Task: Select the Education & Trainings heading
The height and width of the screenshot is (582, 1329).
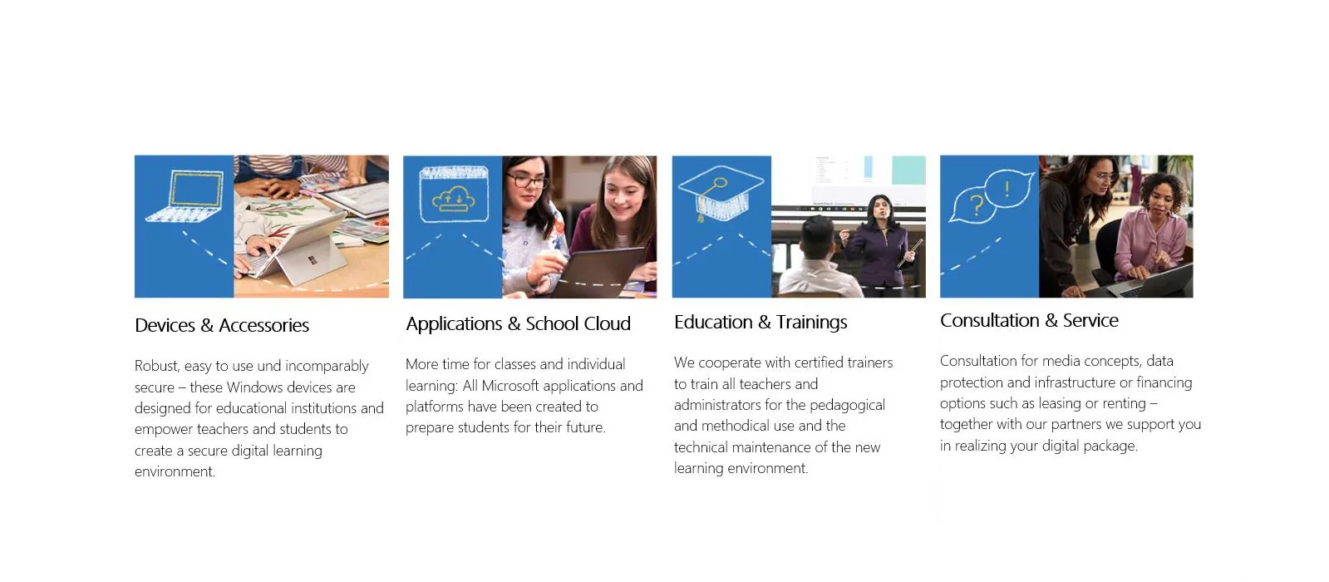Action: pos(760,322)
